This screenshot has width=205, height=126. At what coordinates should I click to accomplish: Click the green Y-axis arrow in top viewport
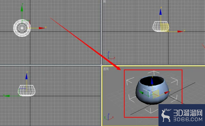[x=22, y=8]
